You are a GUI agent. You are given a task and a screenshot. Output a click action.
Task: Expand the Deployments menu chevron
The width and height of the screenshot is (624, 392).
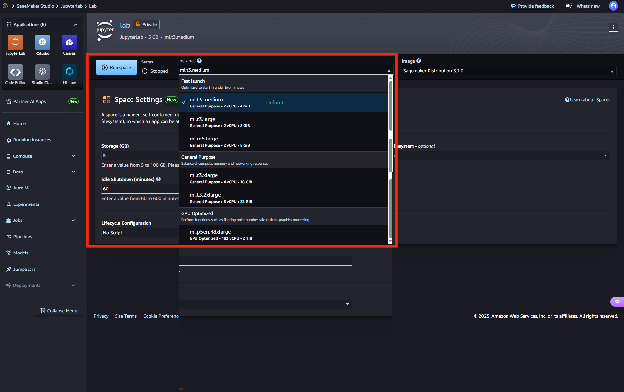click(x=73, y=285)
